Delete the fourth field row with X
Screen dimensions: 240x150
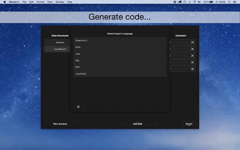click(192, 62)
